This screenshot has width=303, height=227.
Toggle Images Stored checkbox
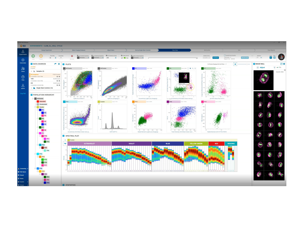pos(122,56)
